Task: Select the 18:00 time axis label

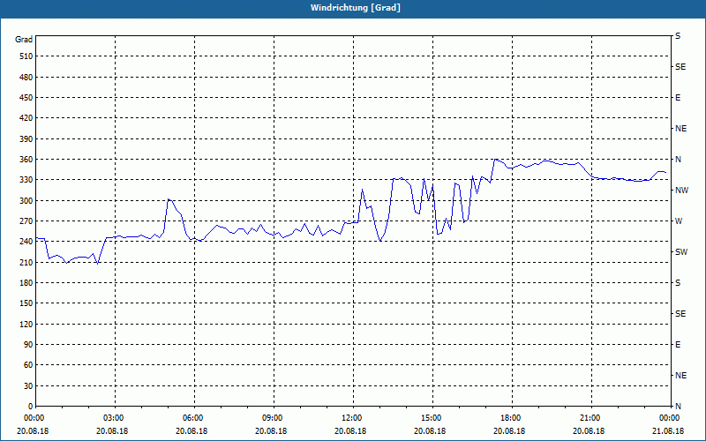Action: point(511,418)
